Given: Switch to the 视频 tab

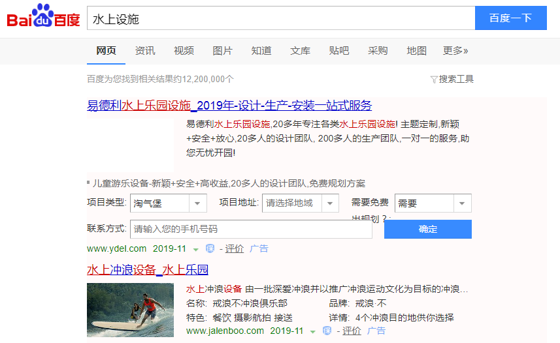Looking at the screenshot, I should [184, 51].
